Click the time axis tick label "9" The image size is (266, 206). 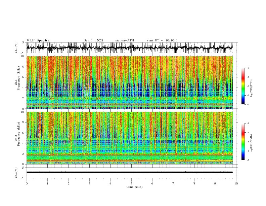pos(215,183)
